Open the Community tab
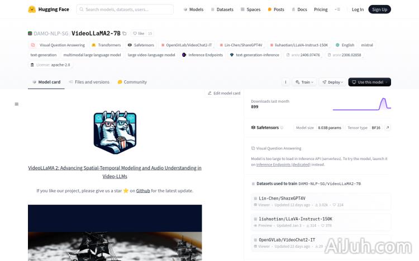The height and width of the screenshot is (261, 419). coord(132,82)
